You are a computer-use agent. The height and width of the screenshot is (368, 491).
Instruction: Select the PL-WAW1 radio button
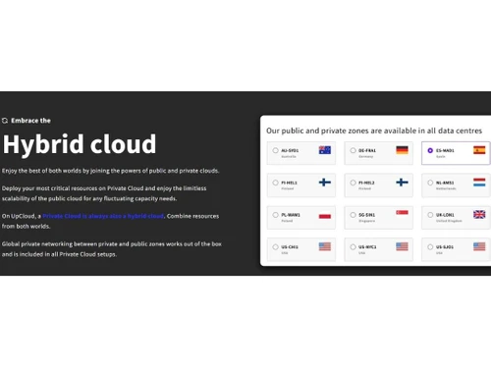tap(275, 215)
